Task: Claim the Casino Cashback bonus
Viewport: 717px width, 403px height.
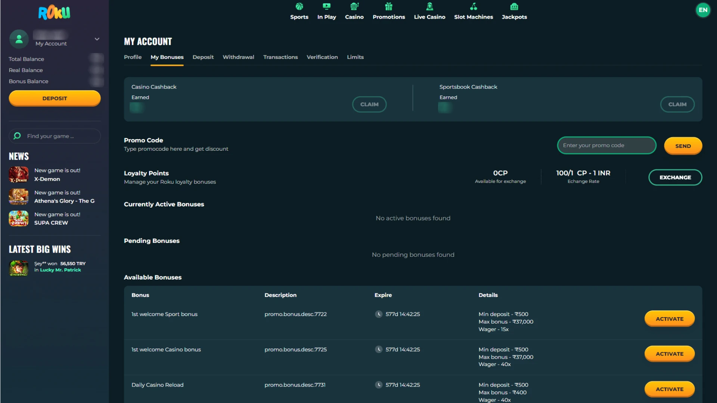Action: [x=369, y=104]
